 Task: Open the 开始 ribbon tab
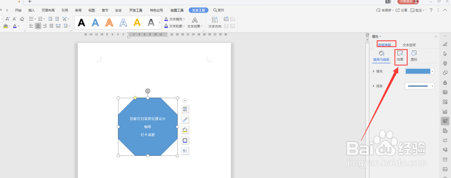18,10
